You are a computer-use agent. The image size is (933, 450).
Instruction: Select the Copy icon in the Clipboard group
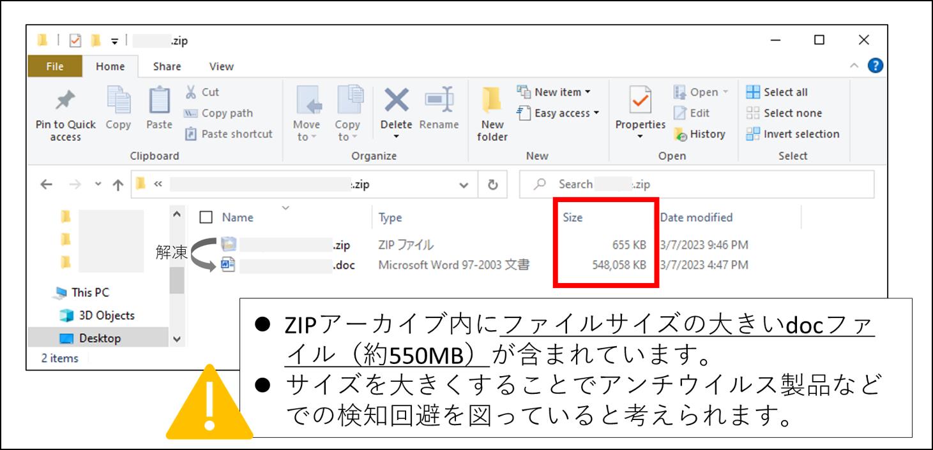tap(118, 108)
